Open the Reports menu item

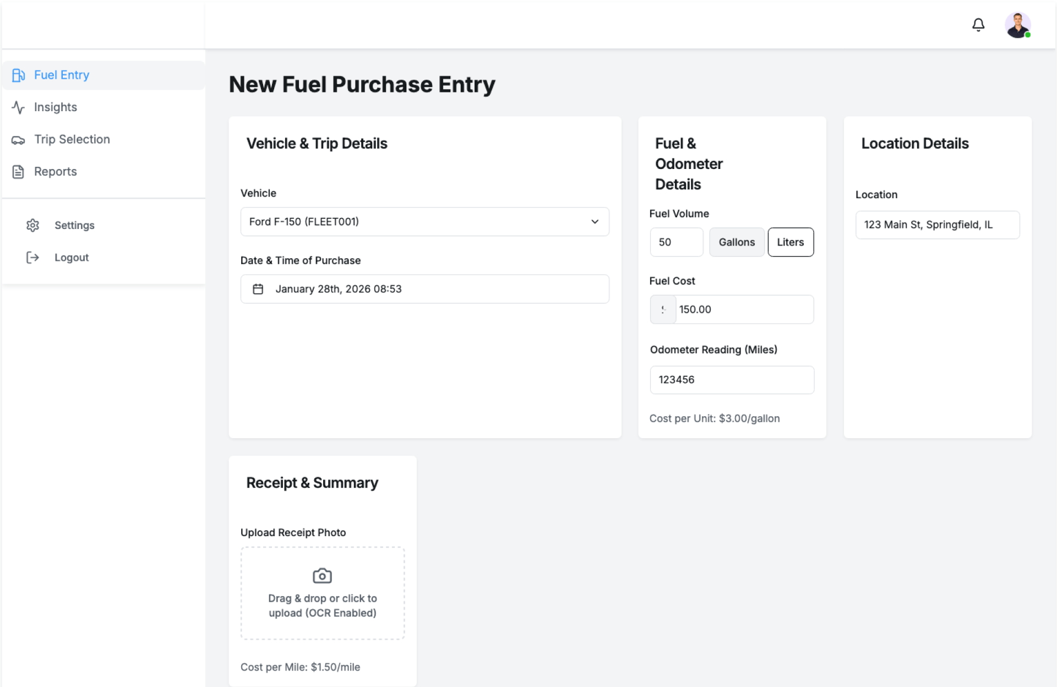pos(55,172)
